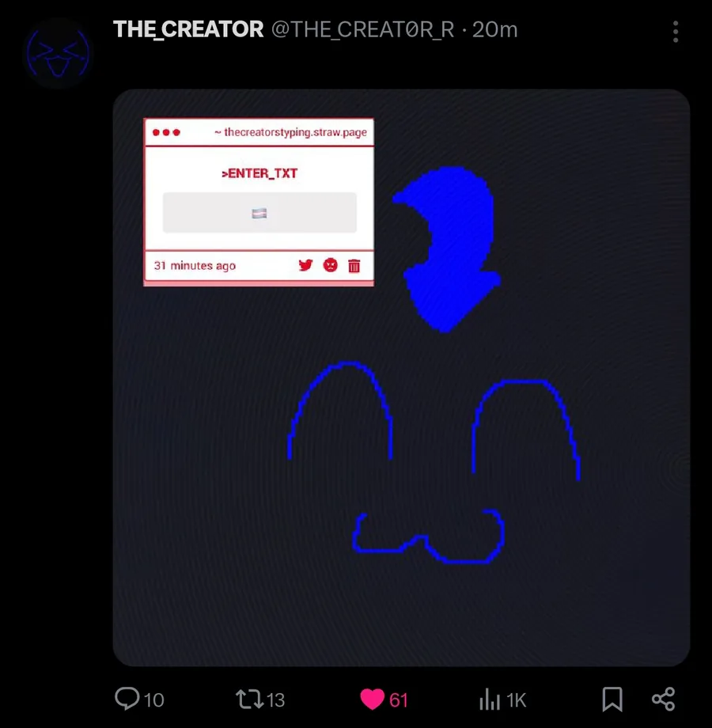The height and width of the screenshot is (728, 712).
Task: Open the attached image with blue arrow
Action: (x=401, y=378)
